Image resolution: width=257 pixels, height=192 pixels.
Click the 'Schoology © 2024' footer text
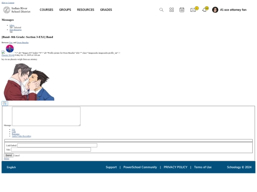pos(239,167)
